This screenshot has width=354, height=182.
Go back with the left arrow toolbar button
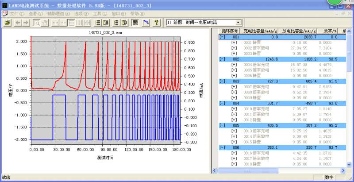point(19,23)
